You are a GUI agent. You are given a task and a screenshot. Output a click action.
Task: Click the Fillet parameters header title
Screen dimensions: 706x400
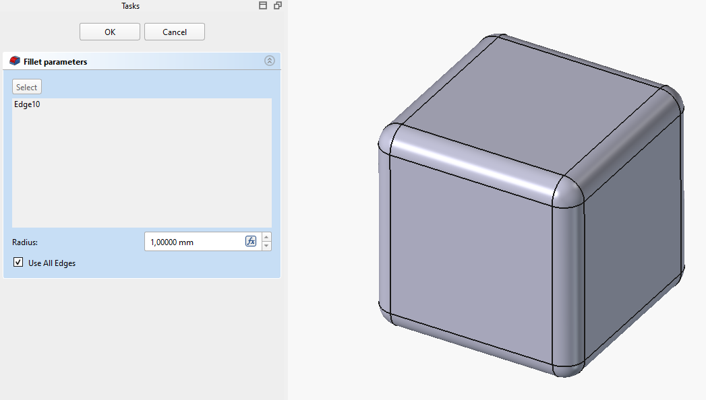pyautogui.click(x=55, y=61)
